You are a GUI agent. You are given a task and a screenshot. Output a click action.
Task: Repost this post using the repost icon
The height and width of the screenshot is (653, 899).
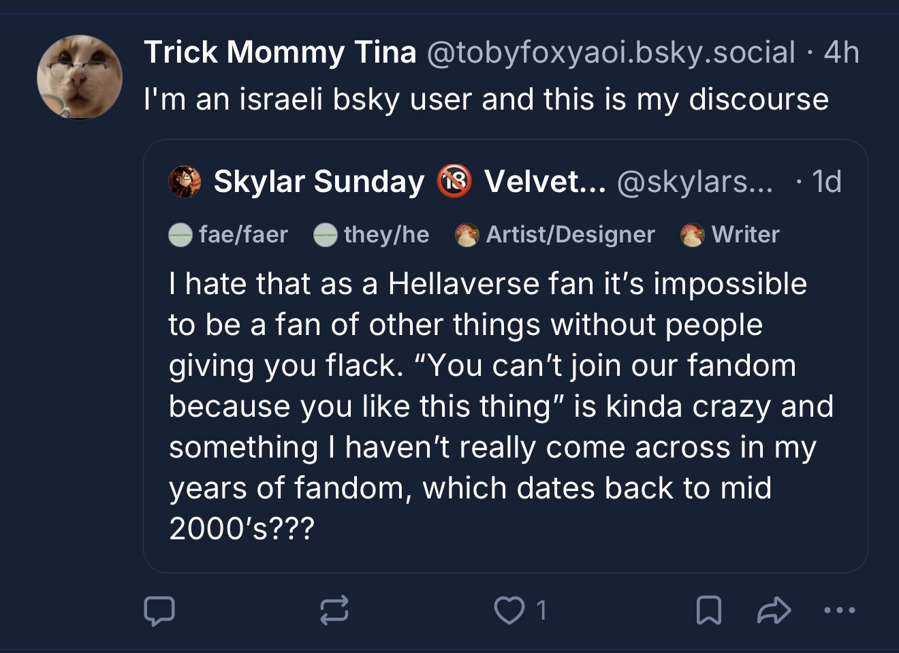pos(334,611)
